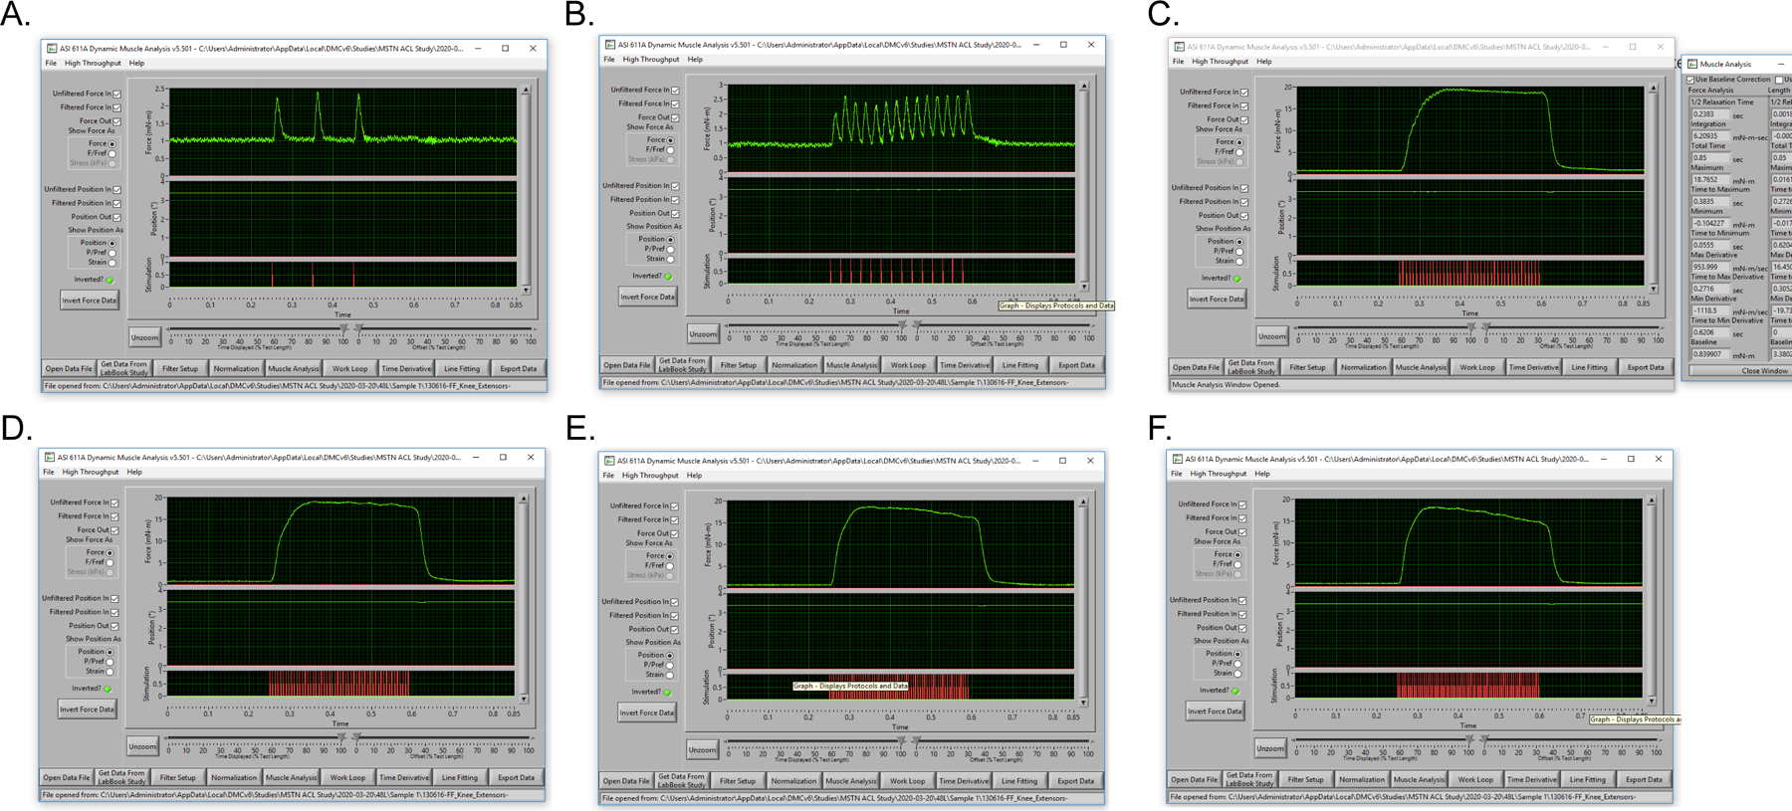Open High Throughput menu in window B

click(650, 59)
